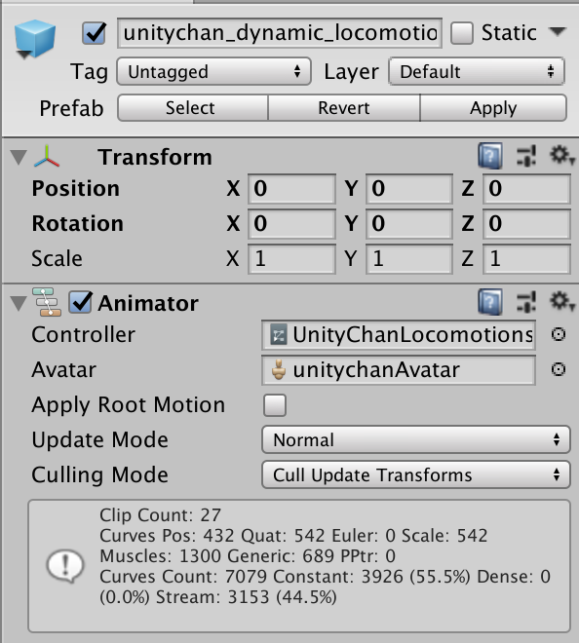Screen dimensions: 579x643
Task: Click the Culling Mode label
Action: [x=100, y=474]
